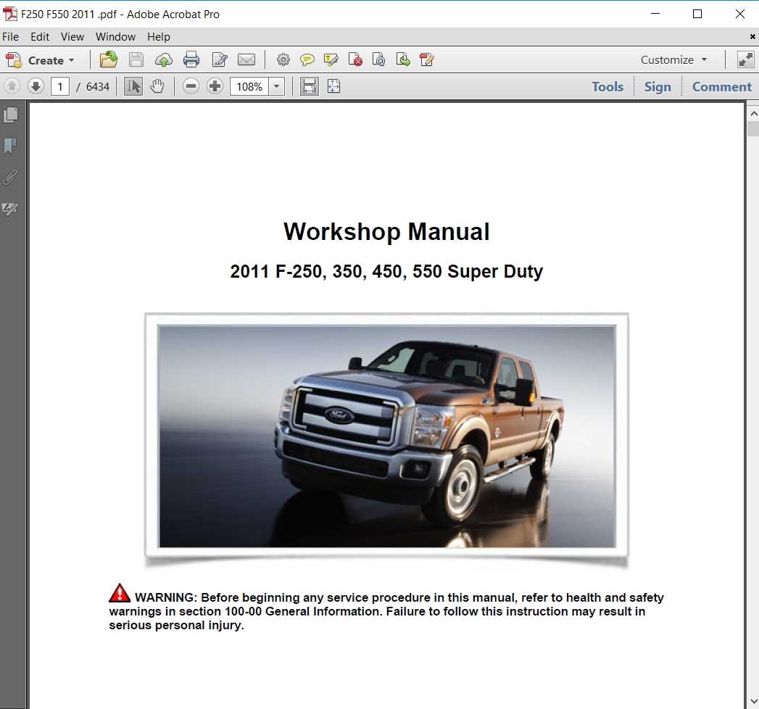Image resolution: width=759 pixels, height=709 pixels.
Task: Click the Edit text and images icon
Action: click(220, 59)
